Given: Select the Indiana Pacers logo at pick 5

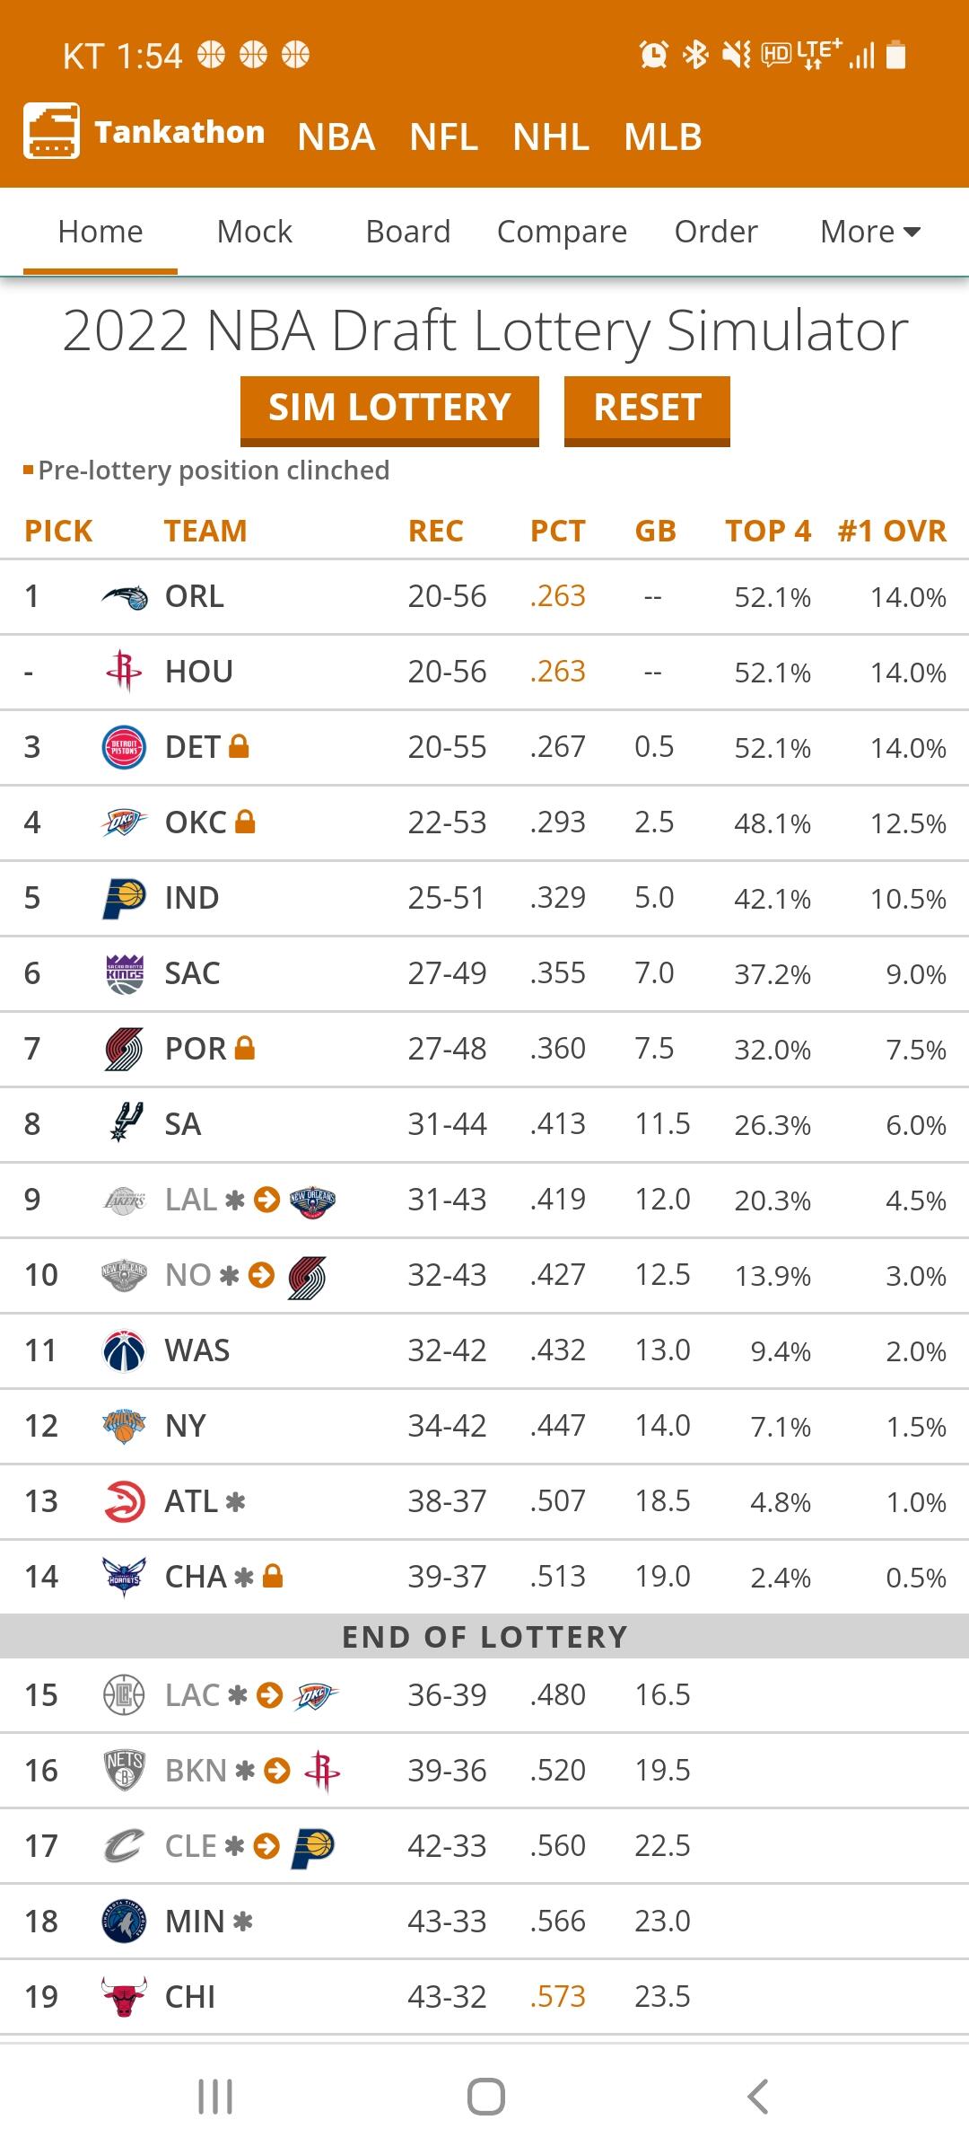Looking at the screenshot, I should coord(124,898).
